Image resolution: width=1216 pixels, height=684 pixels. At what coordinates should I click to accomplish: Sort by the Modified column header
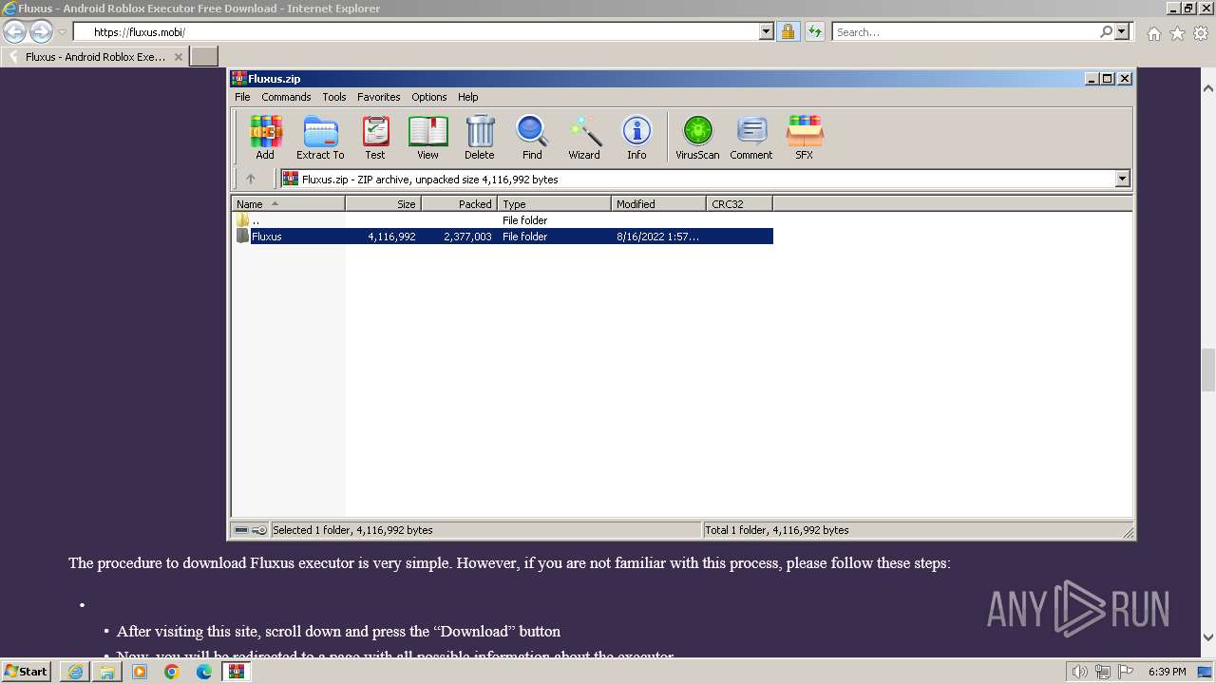point(659,204)
